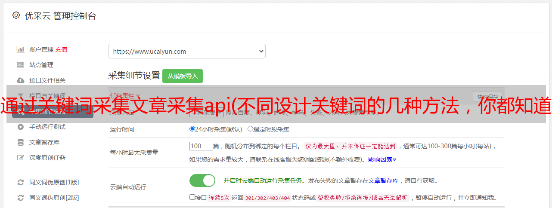The width and height of the screenshot is (552, 208).
Task: Click the refresh icon for 同义词伪原创[1版]
Action: (20, 182)
